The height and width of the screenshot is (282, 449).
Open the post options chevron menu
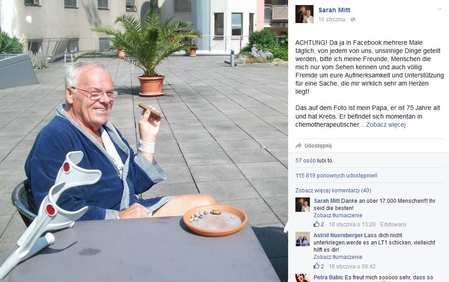pos(439,10)
